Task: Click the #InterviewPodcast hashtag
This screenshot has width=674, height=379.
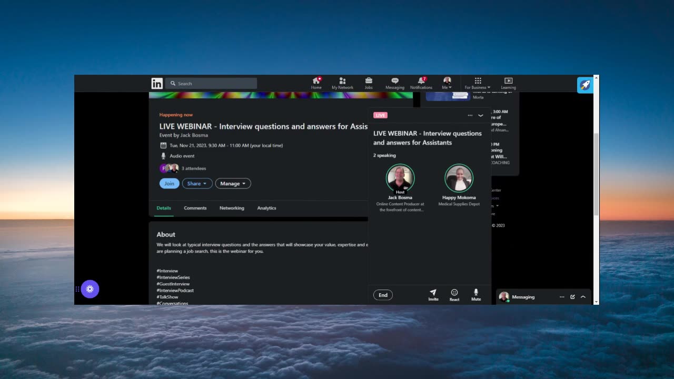Action: [x=175, y=291]
